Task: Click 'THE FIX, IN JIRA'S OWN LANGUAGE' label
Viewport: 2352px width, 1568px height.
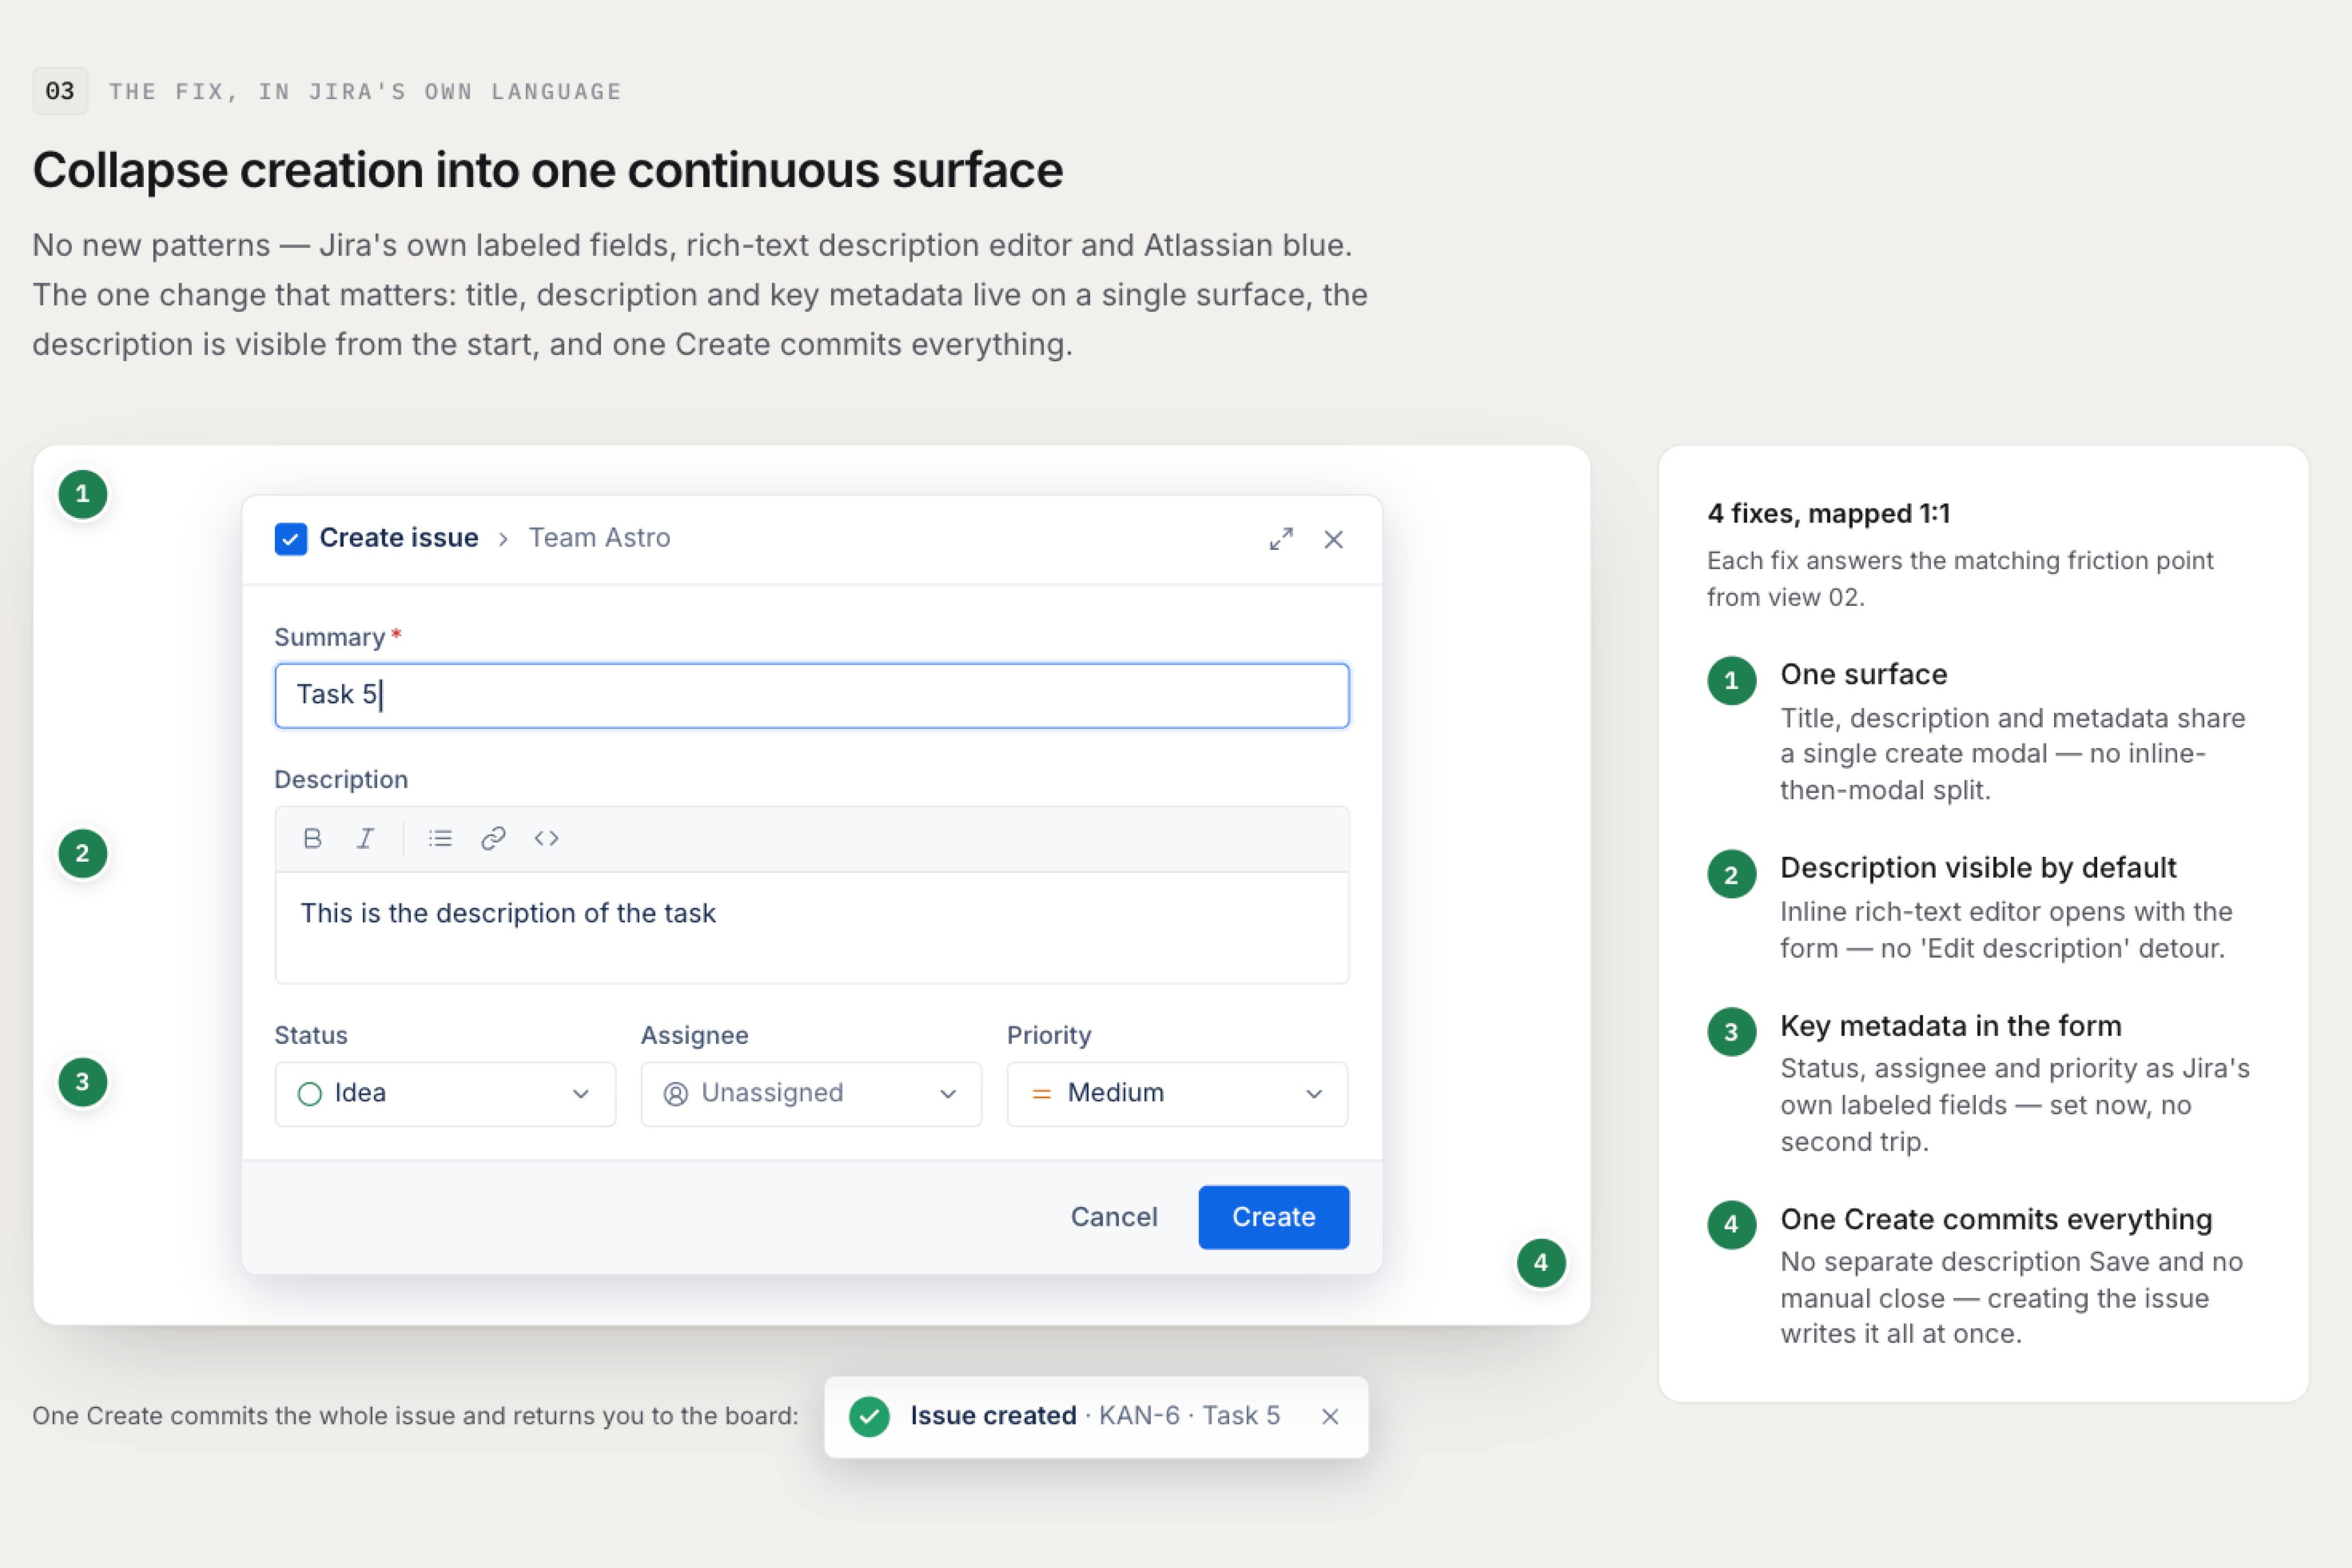Action: [365, 92]
